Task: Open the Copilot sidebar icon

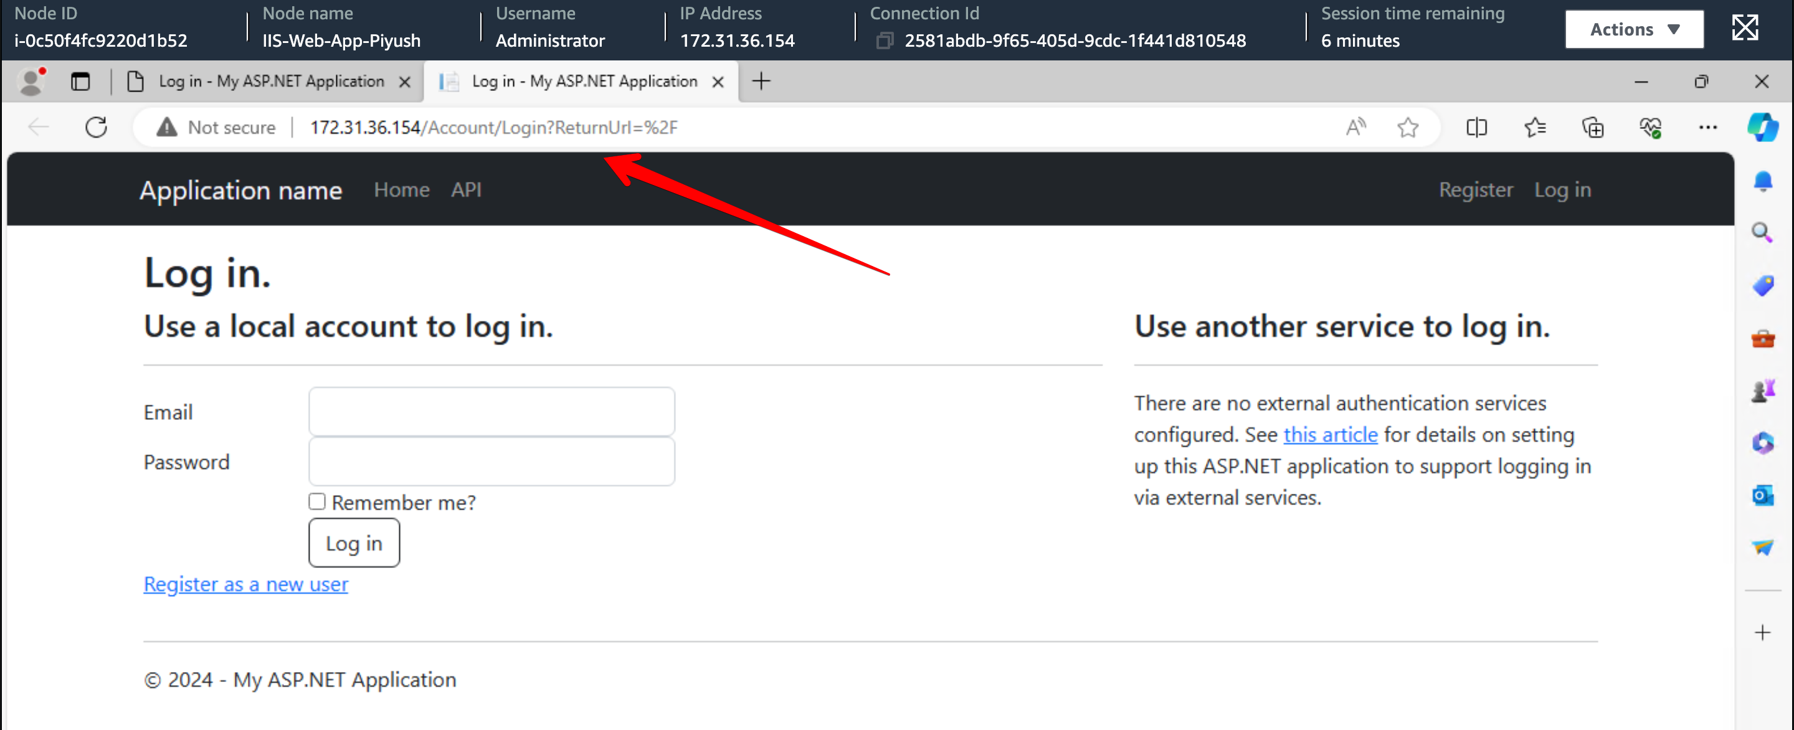Action: (1762, 128)
